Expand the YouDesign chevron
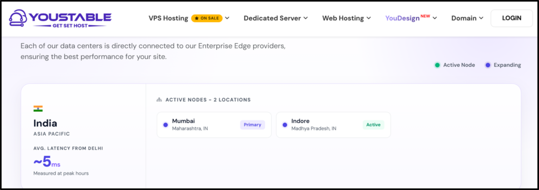The height and width of the screenshot is (190, 539). [x=435, y=18]
